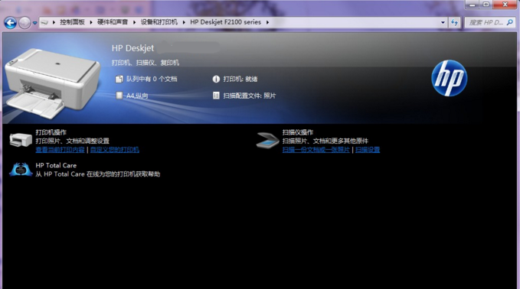Select HP Deskjet F2100 series breadcrumb
The image size is (520, 289).
tap(225, 22)
